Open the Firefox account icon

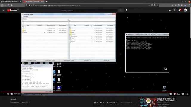(x=182, y=5)
